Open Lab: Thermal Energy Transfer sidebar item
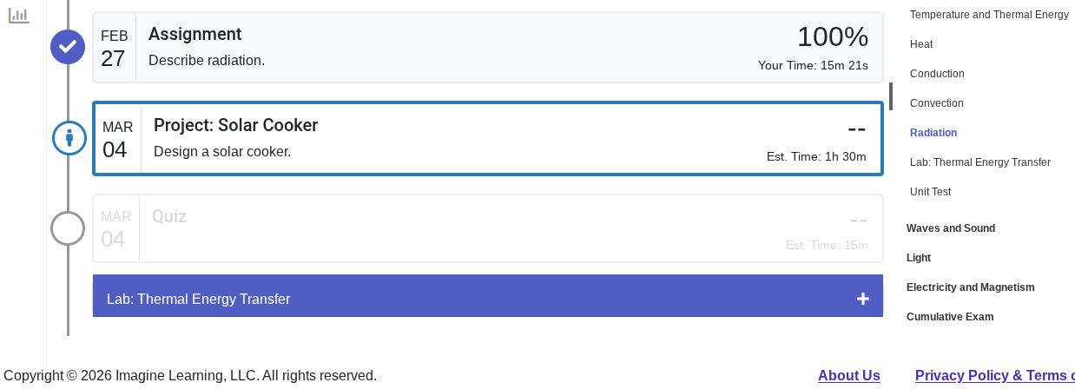The height and width of the screenshot is (389, 1075). [979, 162]
